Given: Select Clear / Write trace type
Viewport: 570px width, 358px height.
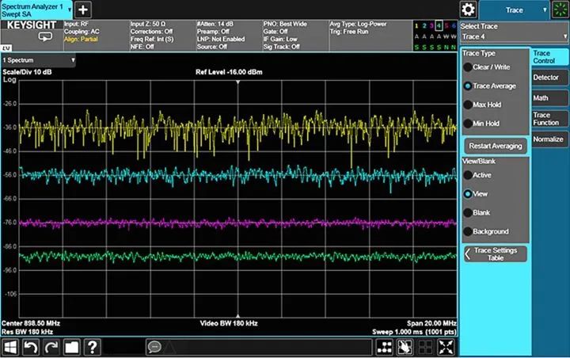Looking at the screenshot, I should tap(469, 67).
